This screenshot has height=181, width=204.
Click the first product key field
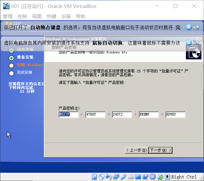[x=69, y=115]
